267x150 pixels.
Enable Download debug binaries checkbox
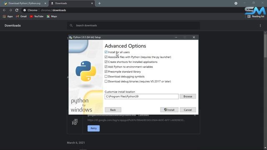(106, 82)
